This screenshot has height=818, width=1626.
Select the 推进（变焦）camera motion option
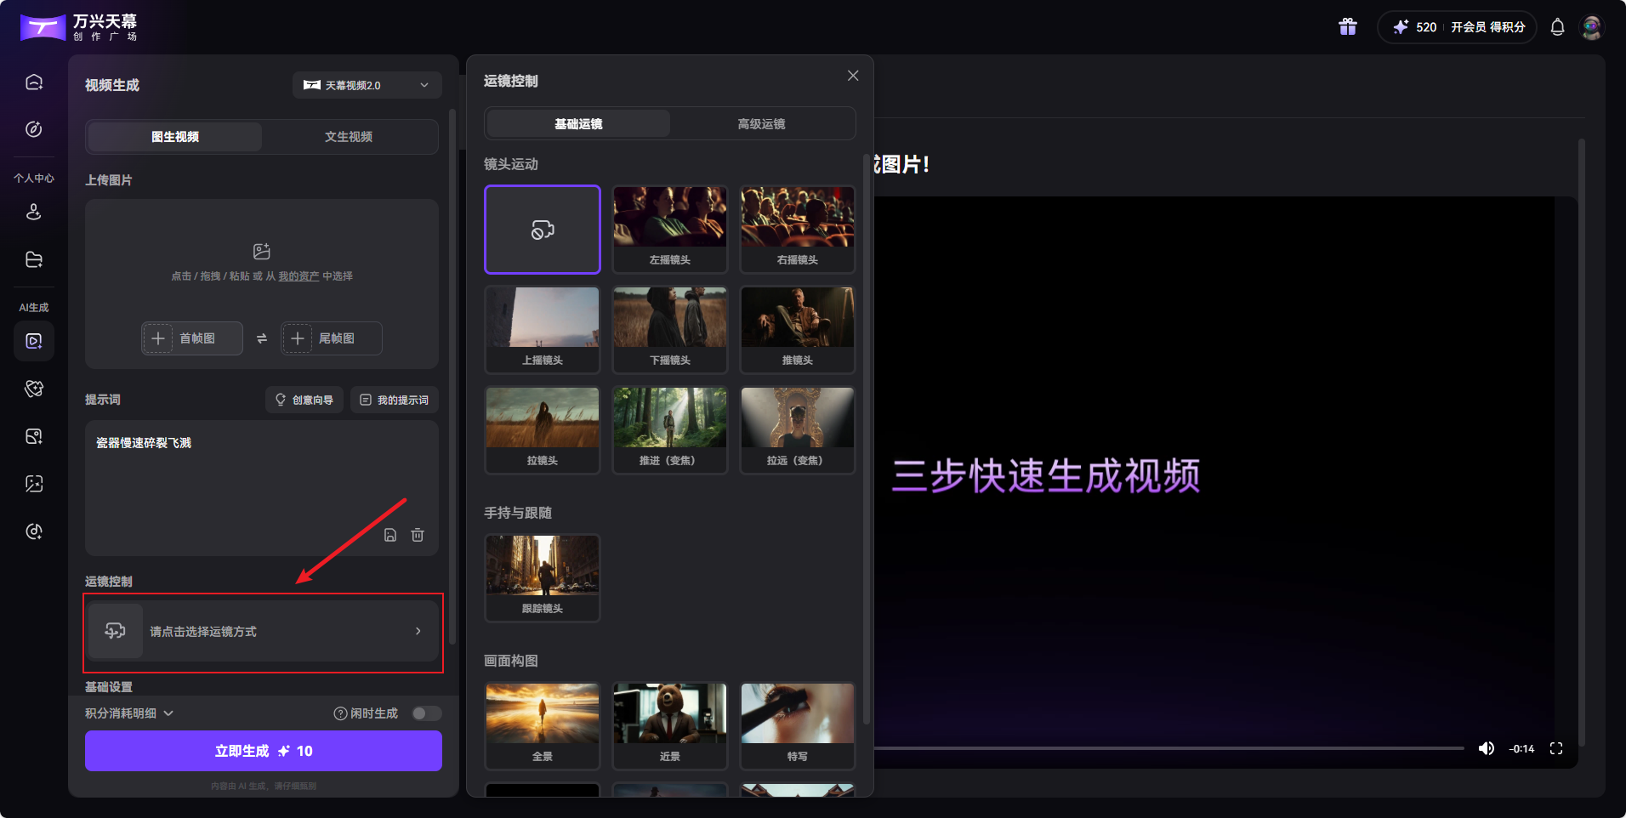click(x=669, y=429)
